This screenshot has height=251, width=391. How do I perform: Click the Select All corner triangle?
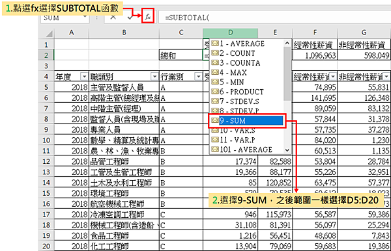point(49,33)
